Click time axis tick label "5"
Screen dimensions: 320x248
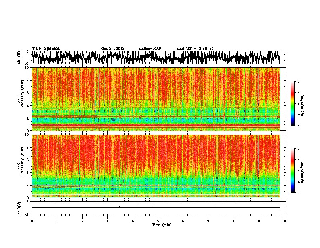pyautogui.click(x=158, y=221)
